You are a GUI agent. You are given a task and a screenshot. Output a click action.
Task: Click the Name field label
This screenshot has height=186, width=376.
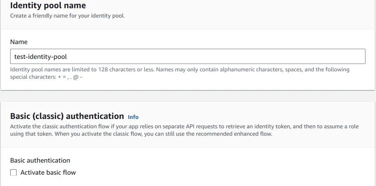19,42
